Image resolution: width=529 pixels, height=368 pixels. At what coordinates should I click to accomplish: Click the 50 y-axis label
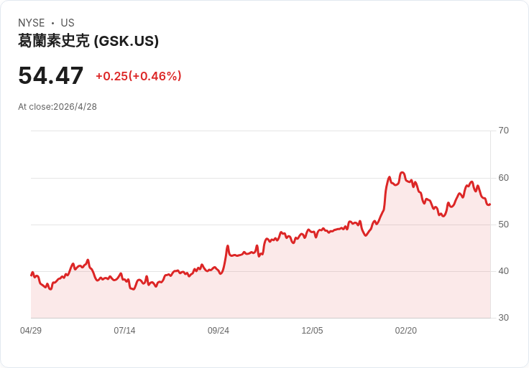coord(504,225)
